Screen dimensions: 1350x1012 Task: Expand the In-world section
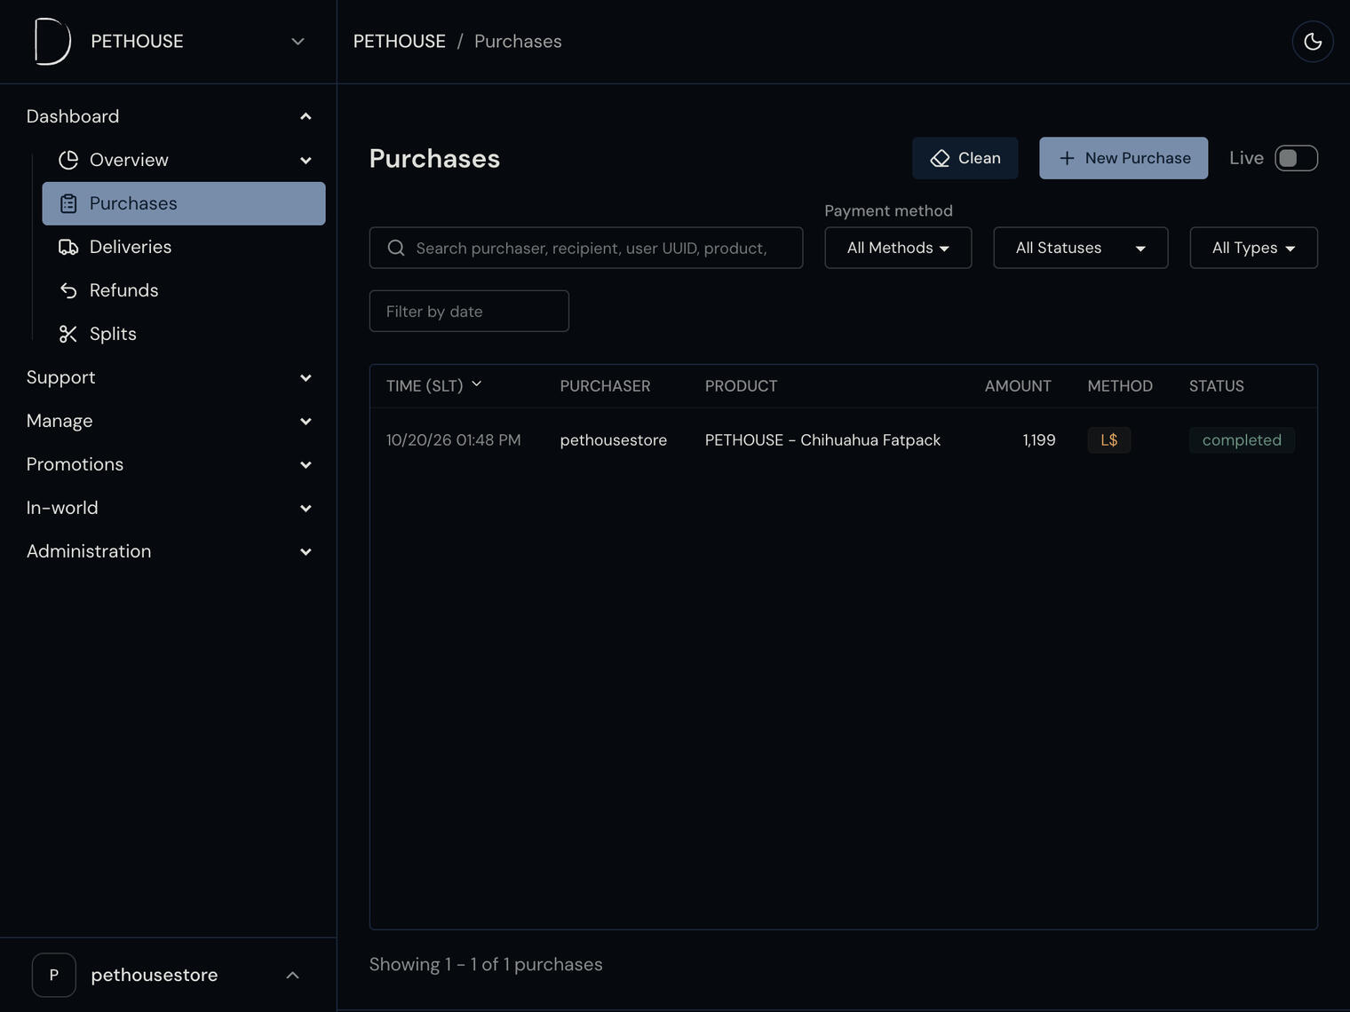tap(306, 508)
